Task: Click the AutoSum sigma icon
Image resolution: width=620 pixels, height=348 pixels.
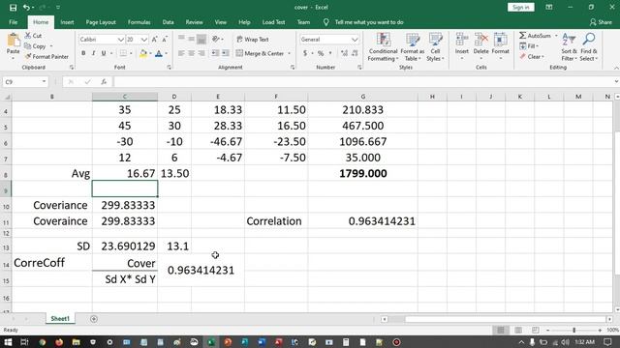Action: (x=523, y=36)
